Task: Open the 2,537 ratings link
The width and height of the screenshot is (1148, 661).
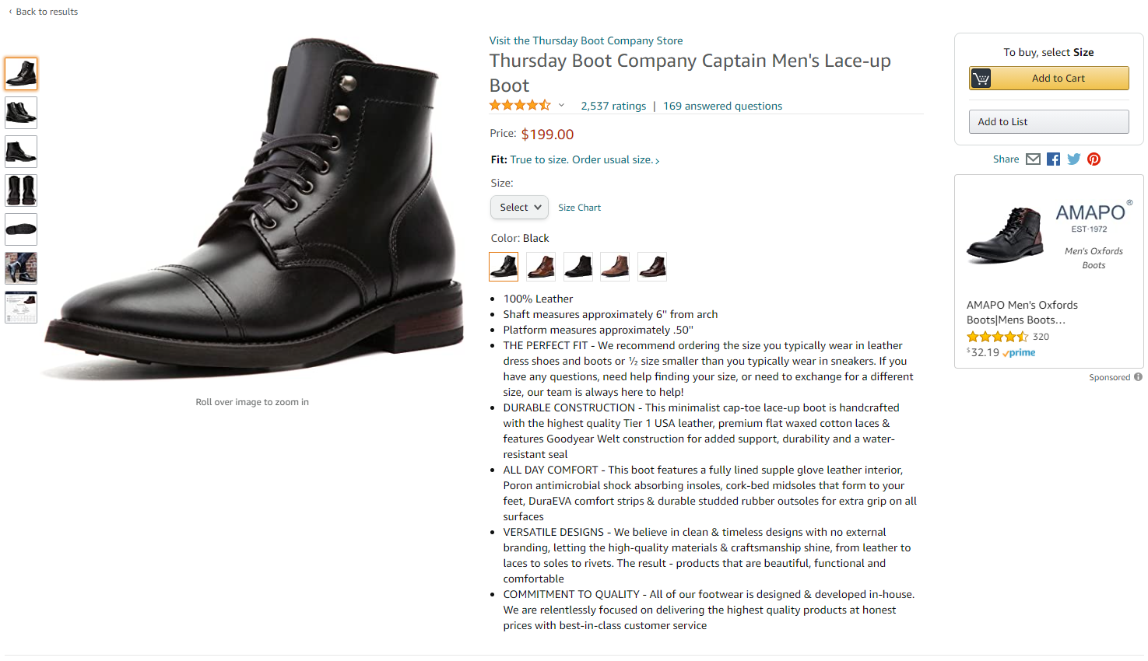Action: (613, 107)
